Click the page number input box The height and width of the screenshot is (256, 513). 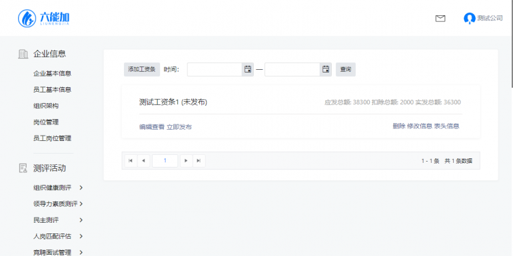[165, 161]
